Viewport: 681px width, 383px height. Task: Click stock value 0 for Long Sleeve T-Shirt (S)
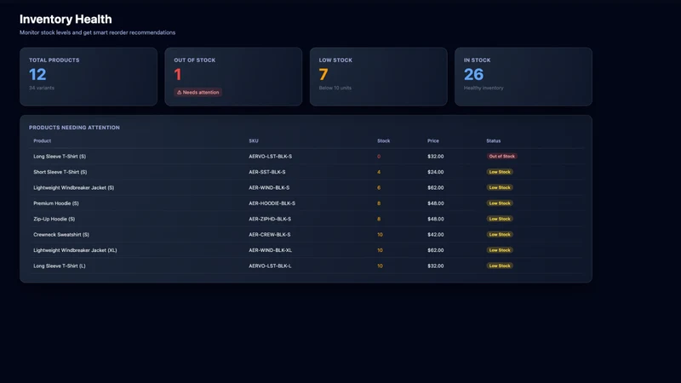379,157
